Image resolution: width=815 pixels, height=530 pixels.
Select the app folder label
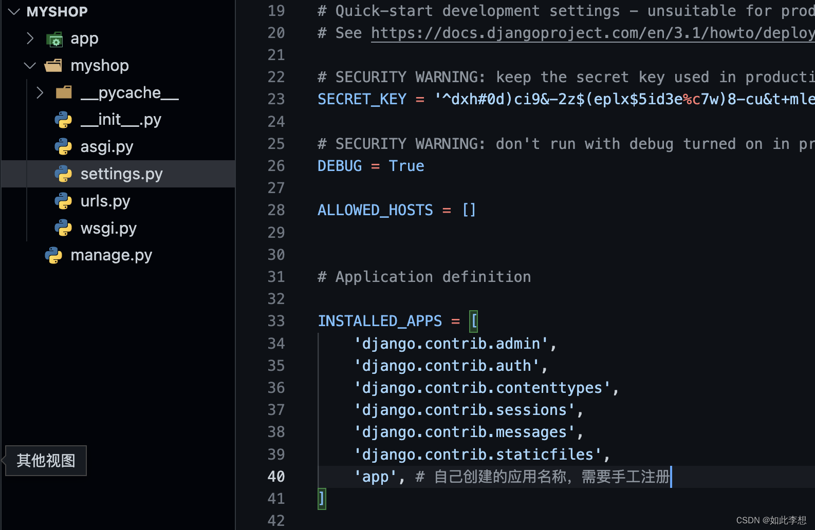pyautogui.click(x=84, y=39)
